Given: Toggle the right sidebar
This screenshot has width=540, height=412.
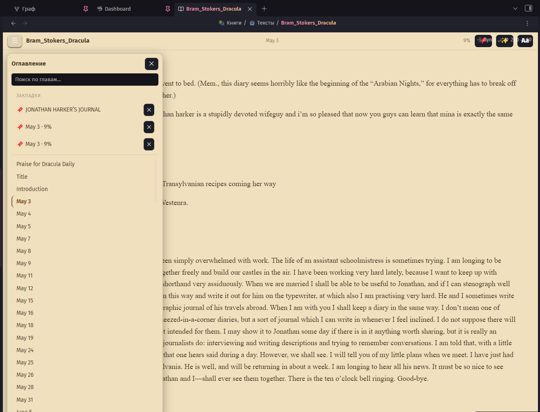Looking at the screenshot, I should coord(529,9).
